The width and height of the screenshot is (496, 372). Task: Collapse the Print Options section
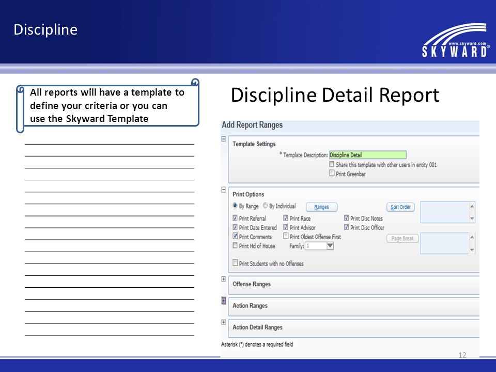(x=224, y=190)
